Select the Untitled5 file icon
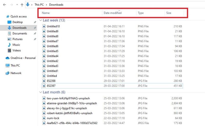Viewport: 205px width, 126px height. pos(44,51)
